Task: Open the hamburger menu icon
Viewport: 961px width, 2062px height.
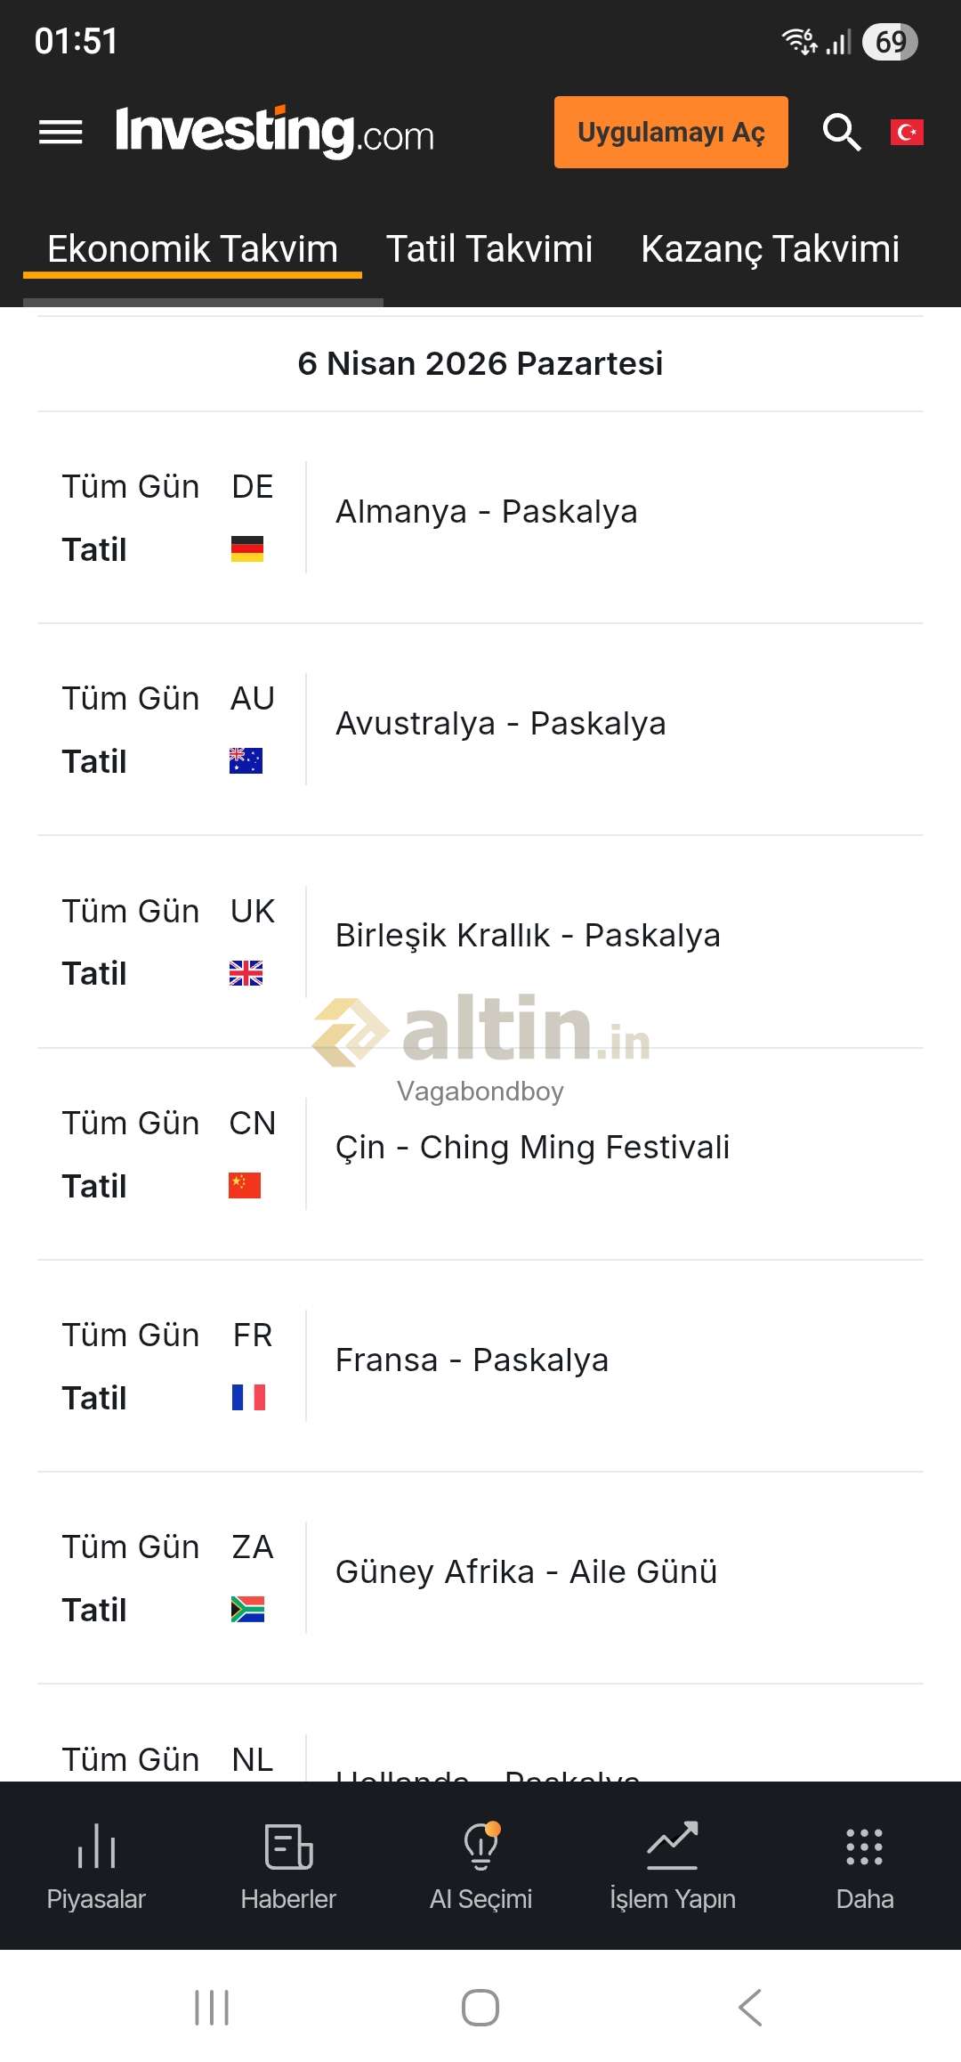Action: point(61,133)
